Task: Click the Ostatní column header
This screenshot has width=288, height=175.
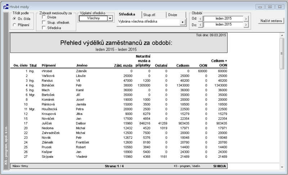Action: (x=161, y=65)
